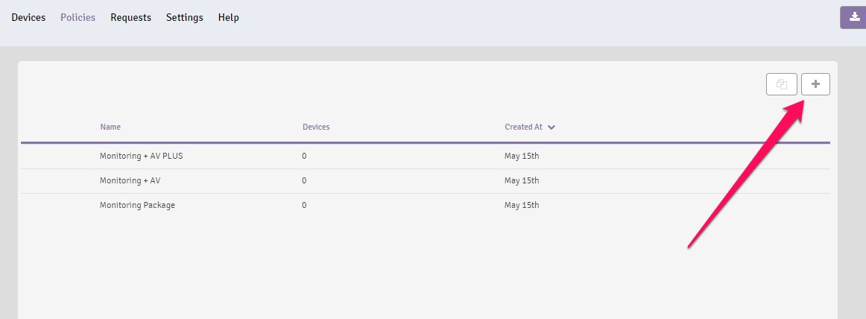Select device count of Monitoring Package row
The height and width of the screenshot is (319, 866).
click(x=304, y=205)
